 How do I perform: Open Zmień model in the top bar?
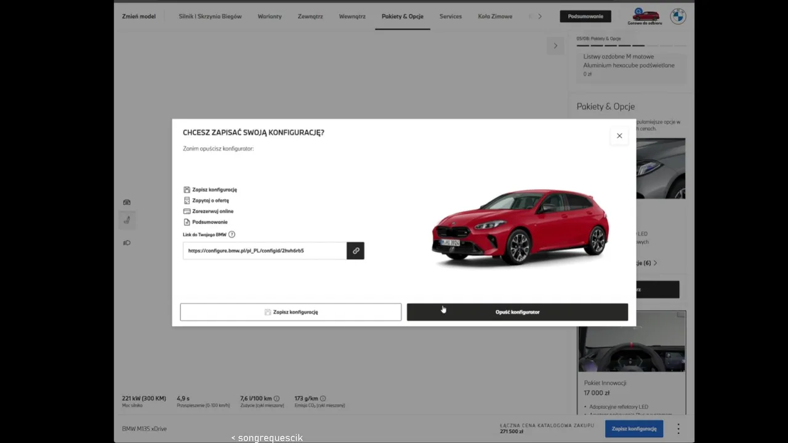click(139, 16)
